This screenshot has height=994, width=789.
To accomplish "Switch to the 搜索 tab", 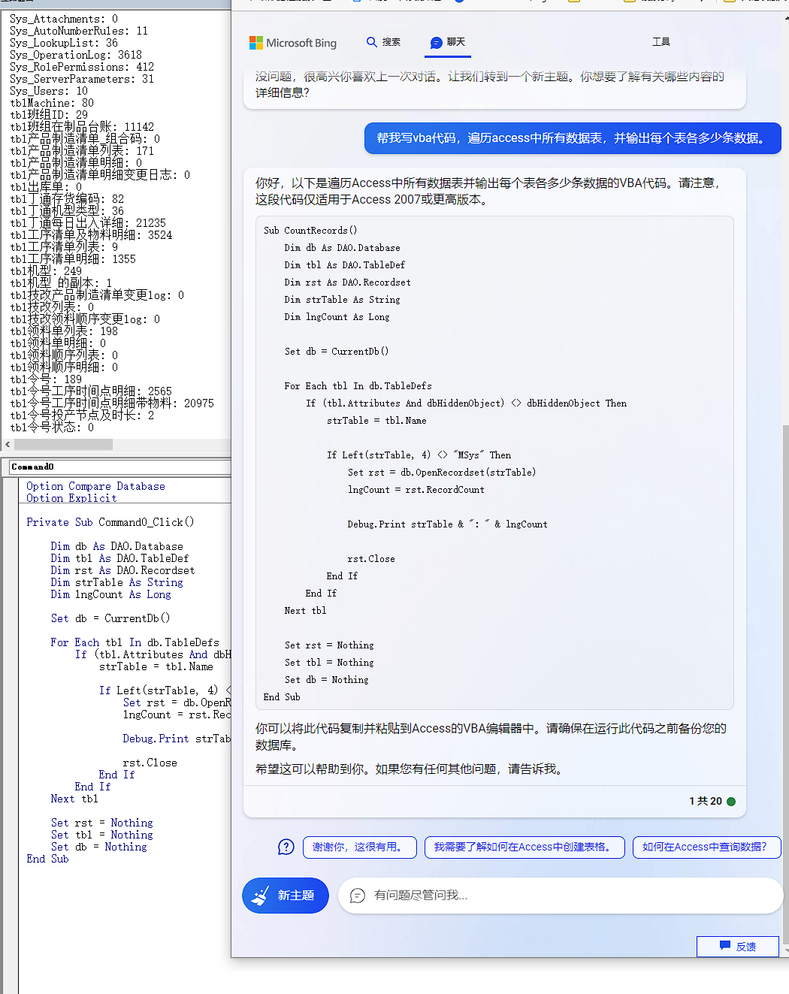I will click(x=383, y=42).
